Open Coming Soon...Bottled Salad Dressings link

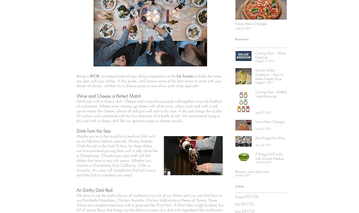click(271, 94)
